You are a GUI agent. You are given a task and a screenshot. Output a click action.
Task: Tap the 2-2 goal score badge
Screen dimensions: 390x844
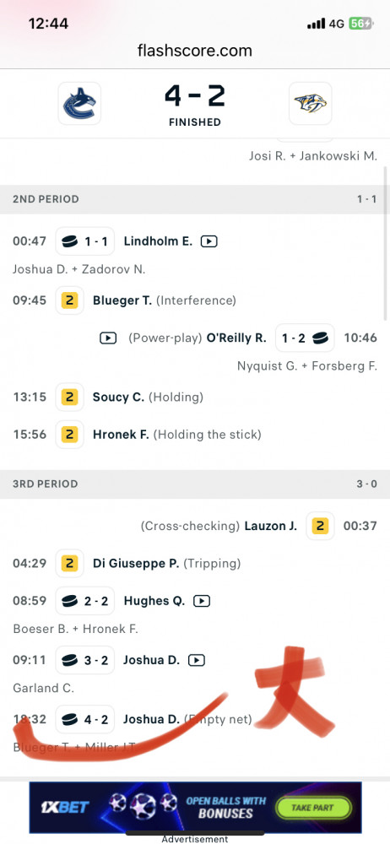point(85,601)
